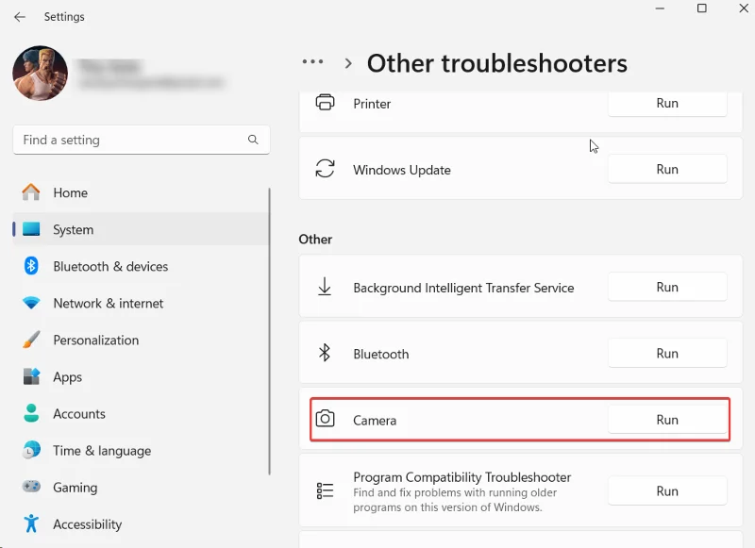Run the Windows Update troubleshooter

point(667,169)
